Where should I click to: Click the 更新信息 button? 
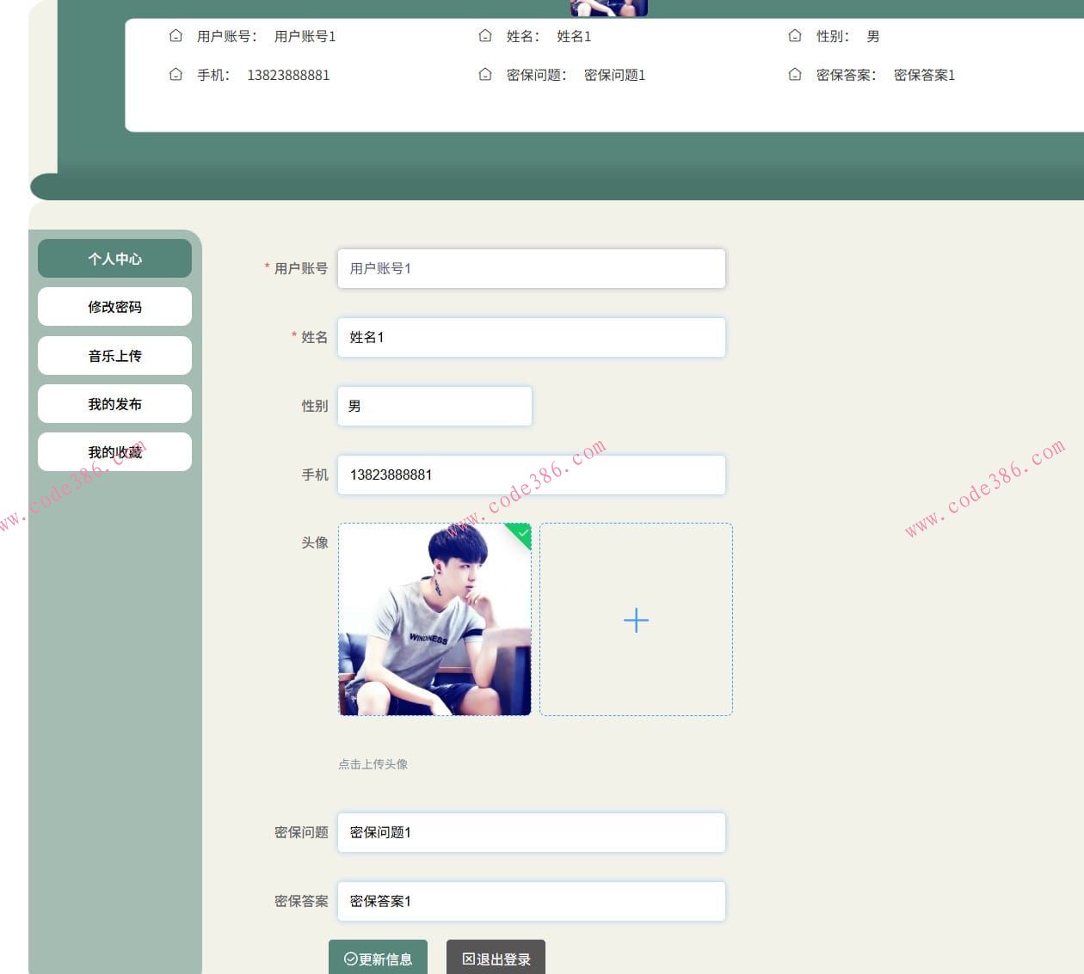tap(378, 958)
